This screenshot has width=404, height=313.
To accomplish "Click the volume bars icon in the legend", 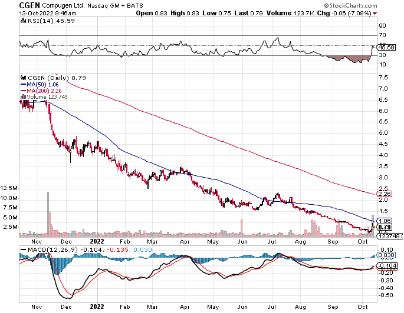I will click(23, 97).
